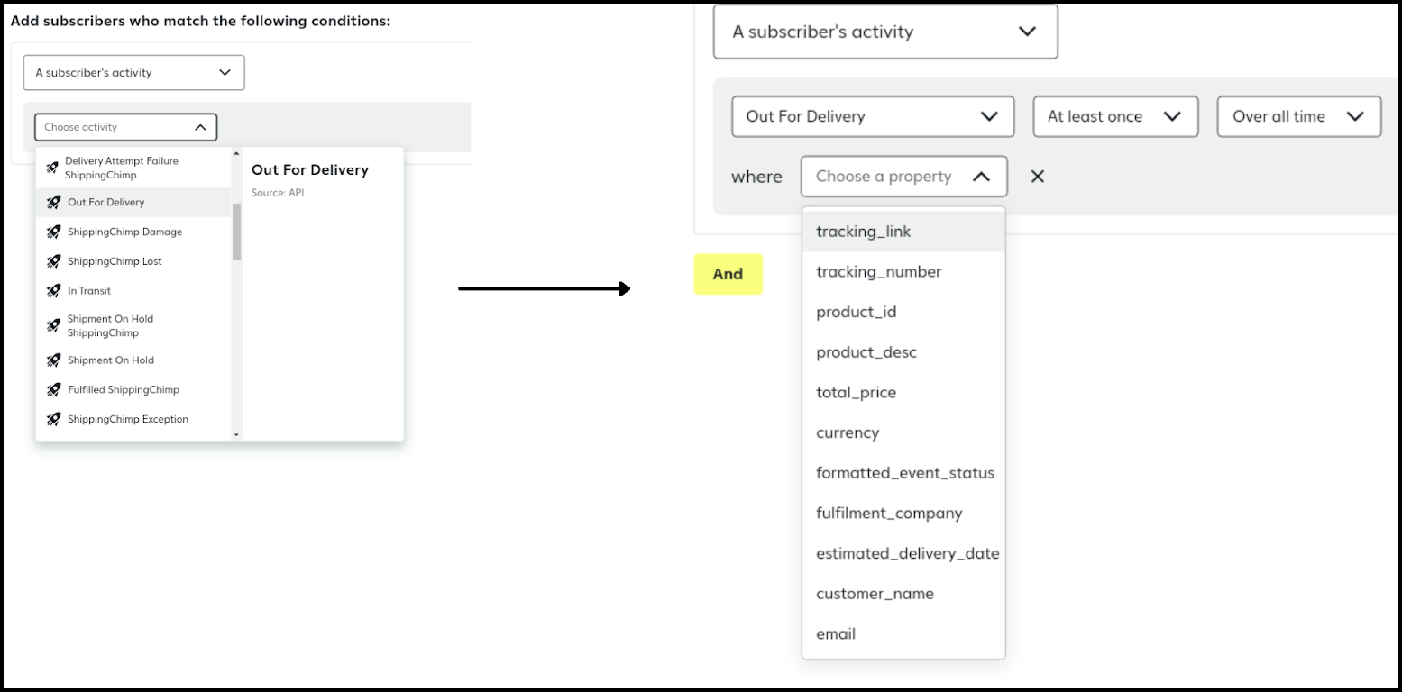Image resolution: width=1402 pixels, height=692 pixels.
Task: Pick total_price from the property list
Action: coord(856,393)
